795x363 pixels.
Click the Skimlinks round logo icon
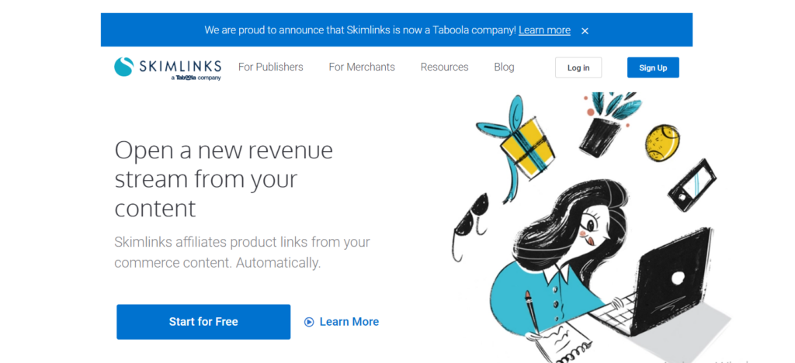click(124, 67)
